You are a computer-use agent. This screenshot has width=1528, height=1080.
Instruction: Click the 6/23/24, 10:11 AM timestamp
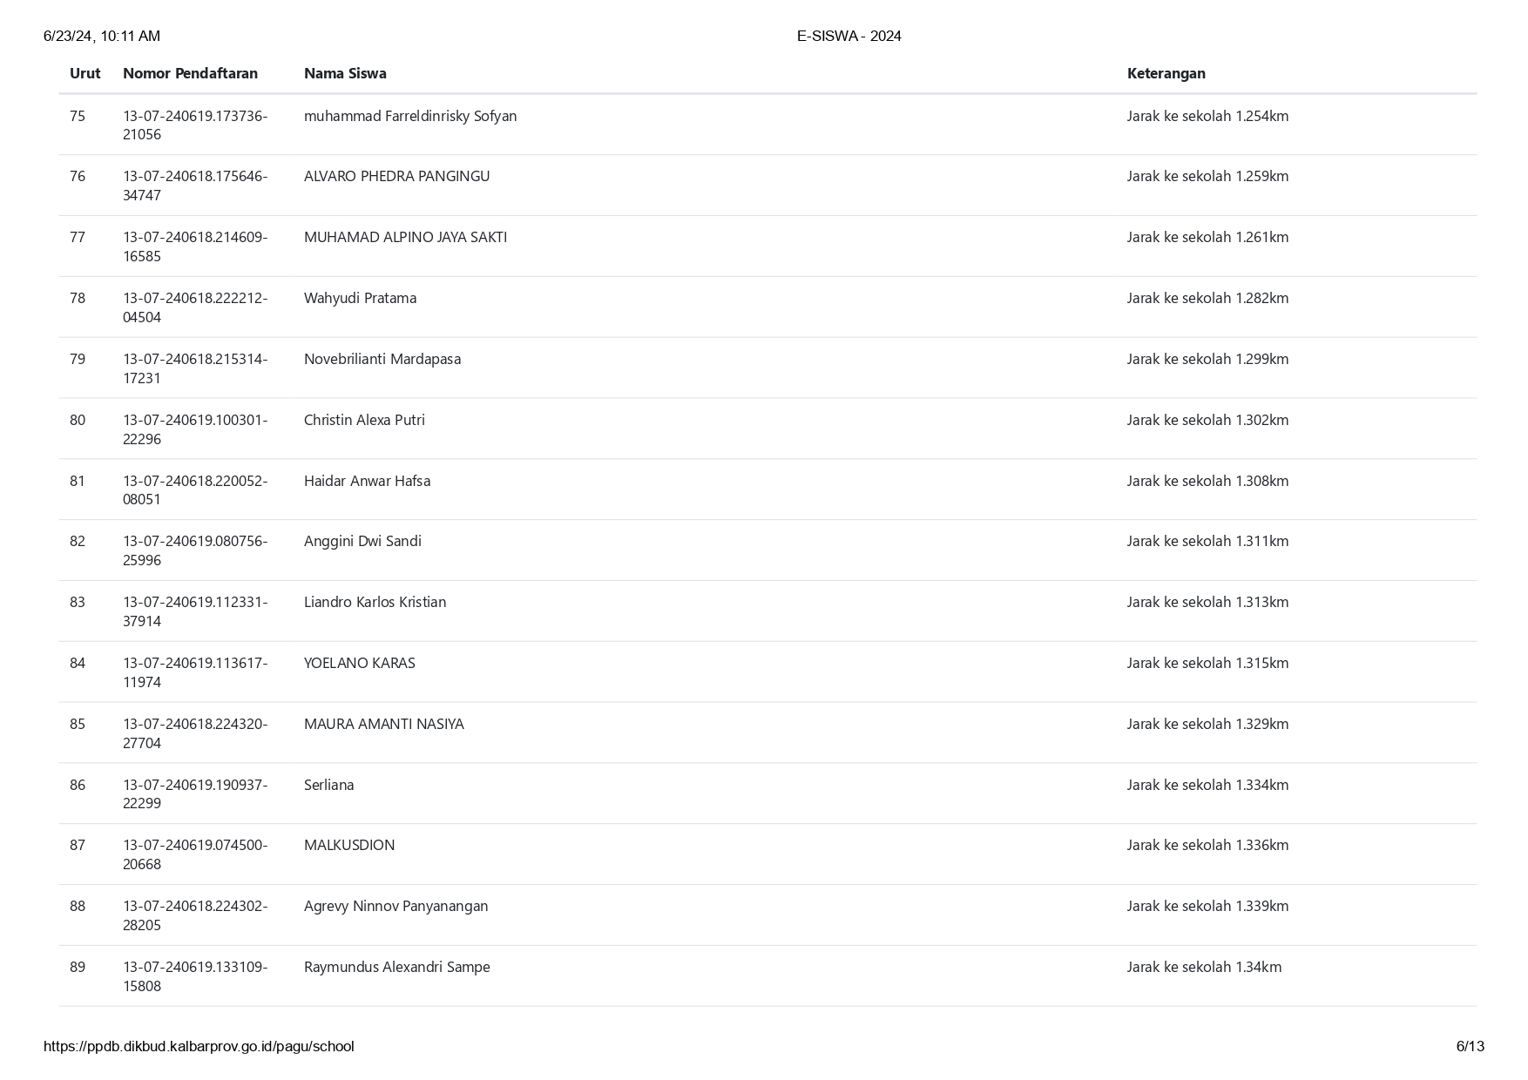[102, 36]
